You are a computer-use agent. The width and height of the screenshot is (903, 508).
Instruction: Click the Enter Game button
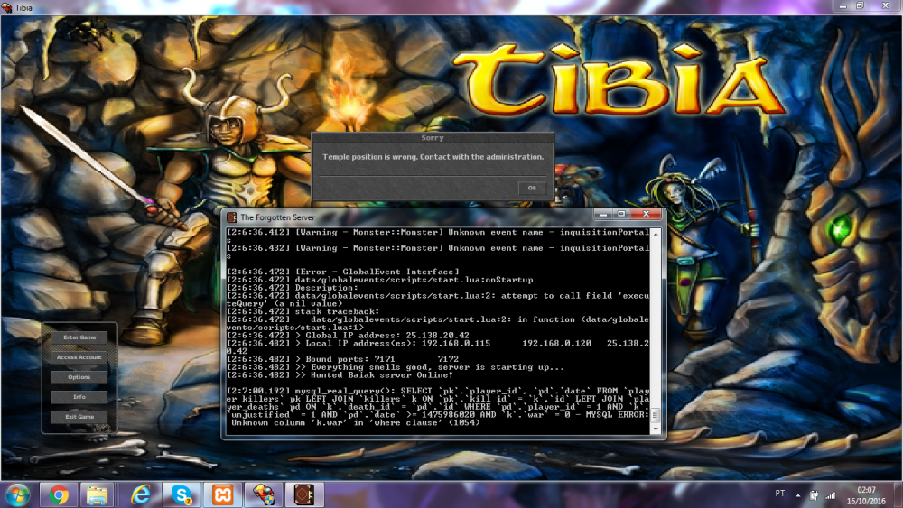click(79, 337)
